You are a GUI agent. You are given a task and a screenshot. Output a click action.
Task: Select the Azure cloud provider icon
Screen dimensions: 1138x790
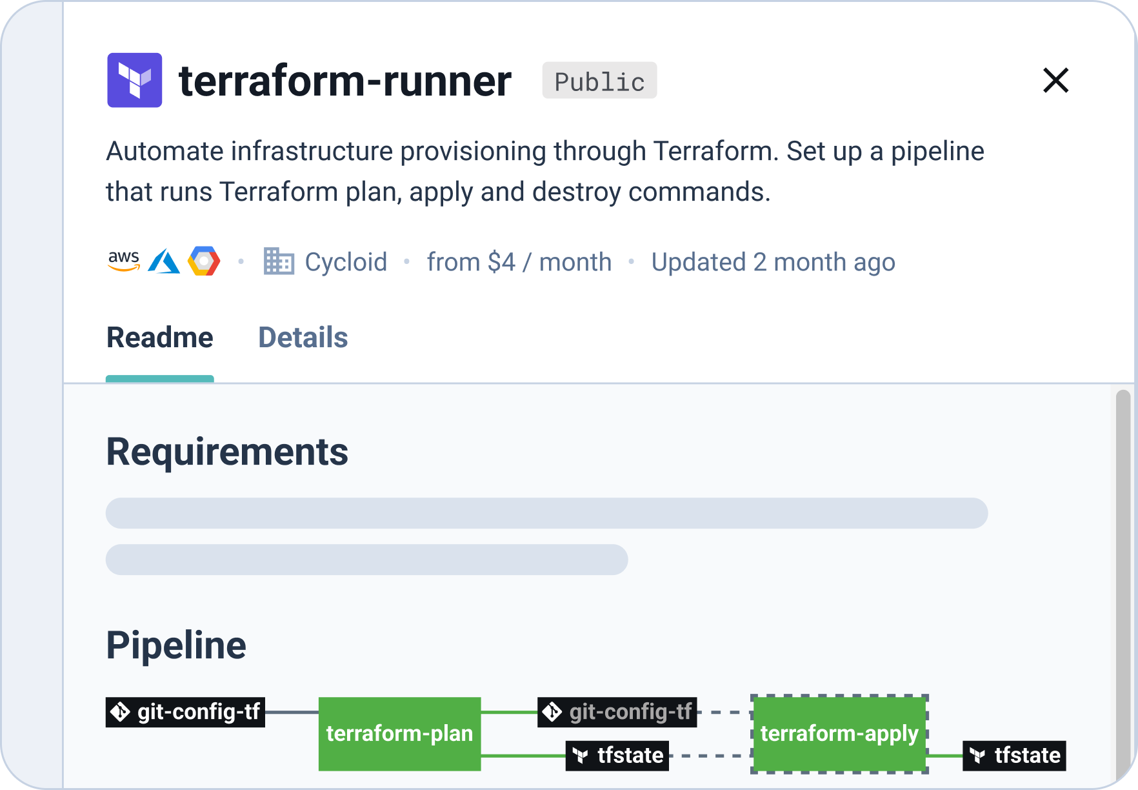click(x=164, y=261)
